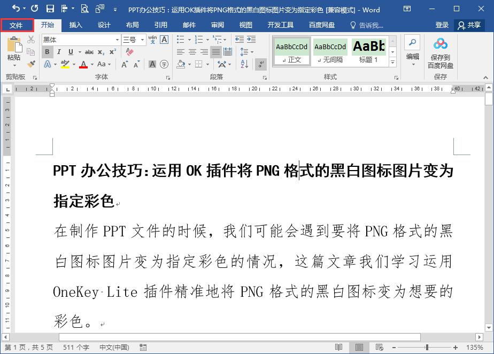494x354 pixels.
Task: Switch to the 引用 tab
Action: (161, 25)
